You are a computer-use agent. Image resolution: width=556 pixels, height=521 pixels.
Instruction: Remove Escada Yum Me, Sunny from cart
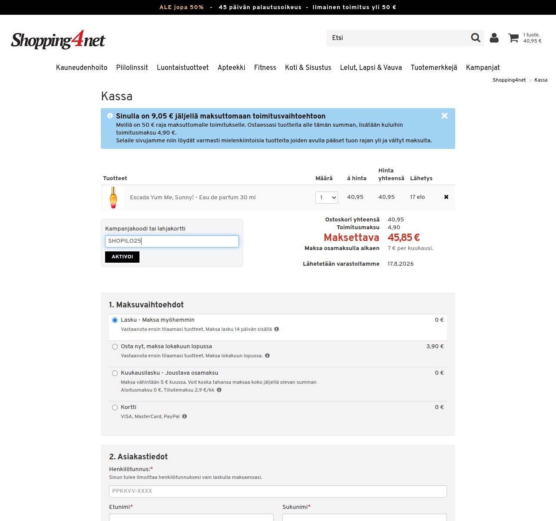click(446, 197)
